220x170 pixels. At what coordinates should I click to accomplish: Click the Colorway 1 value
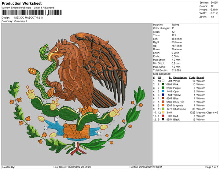[x=21, y=21]
